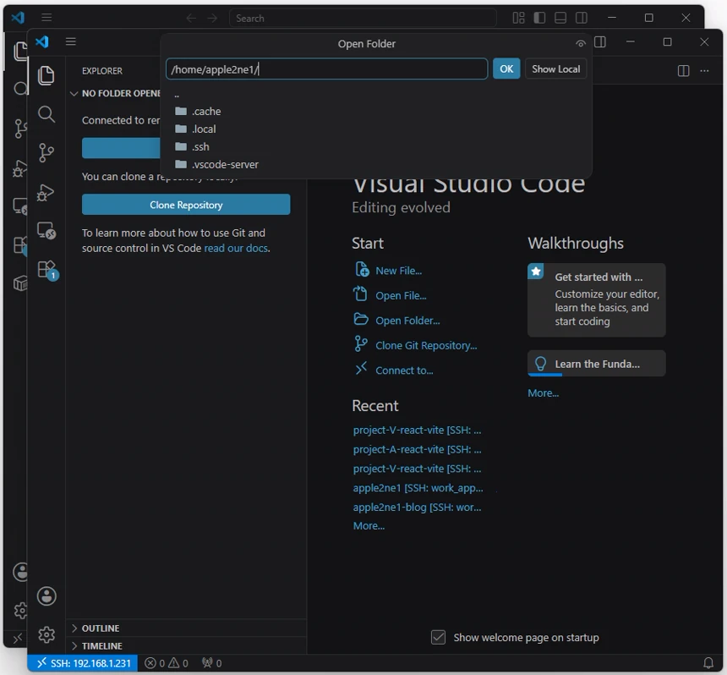Screen dimensions: 727x675
Task: Select the .vscode-server folder
Action: pyautogui.click(x=376, y=164)
